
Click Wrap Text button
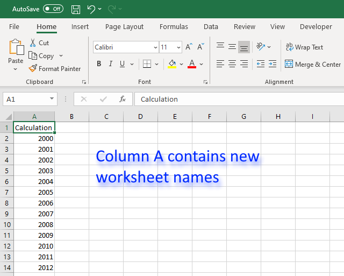tap(304, 47)
